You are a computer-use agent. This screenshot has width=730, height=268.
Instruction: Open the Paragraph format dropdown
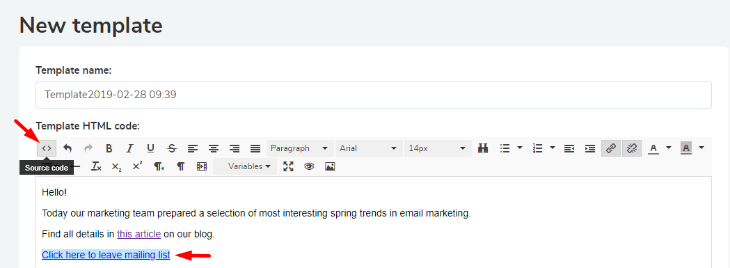pos(301,149)
